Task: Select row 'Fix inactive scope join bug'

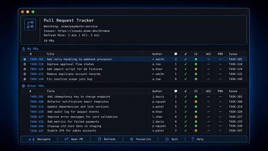Action: pos(134,79)
